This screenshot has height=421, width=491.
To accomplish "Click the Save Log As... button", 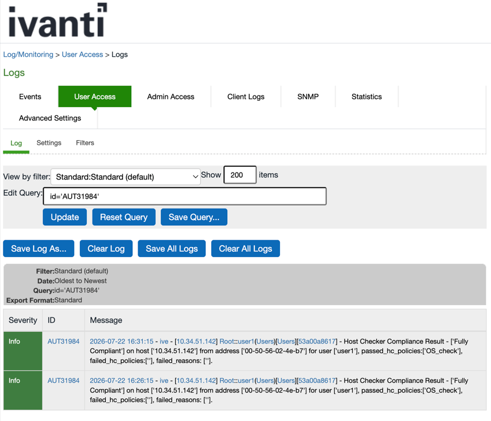I will [39, 248].
